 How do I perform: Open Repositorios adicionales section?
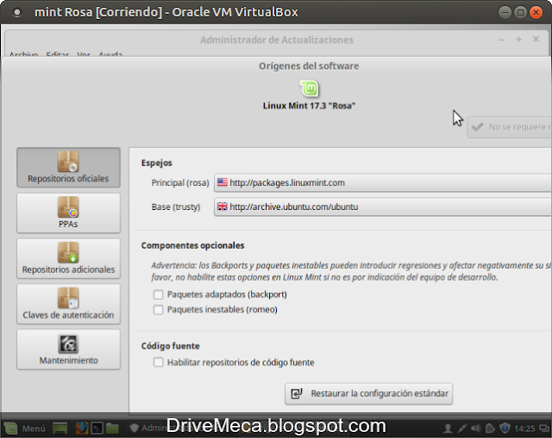68,258
